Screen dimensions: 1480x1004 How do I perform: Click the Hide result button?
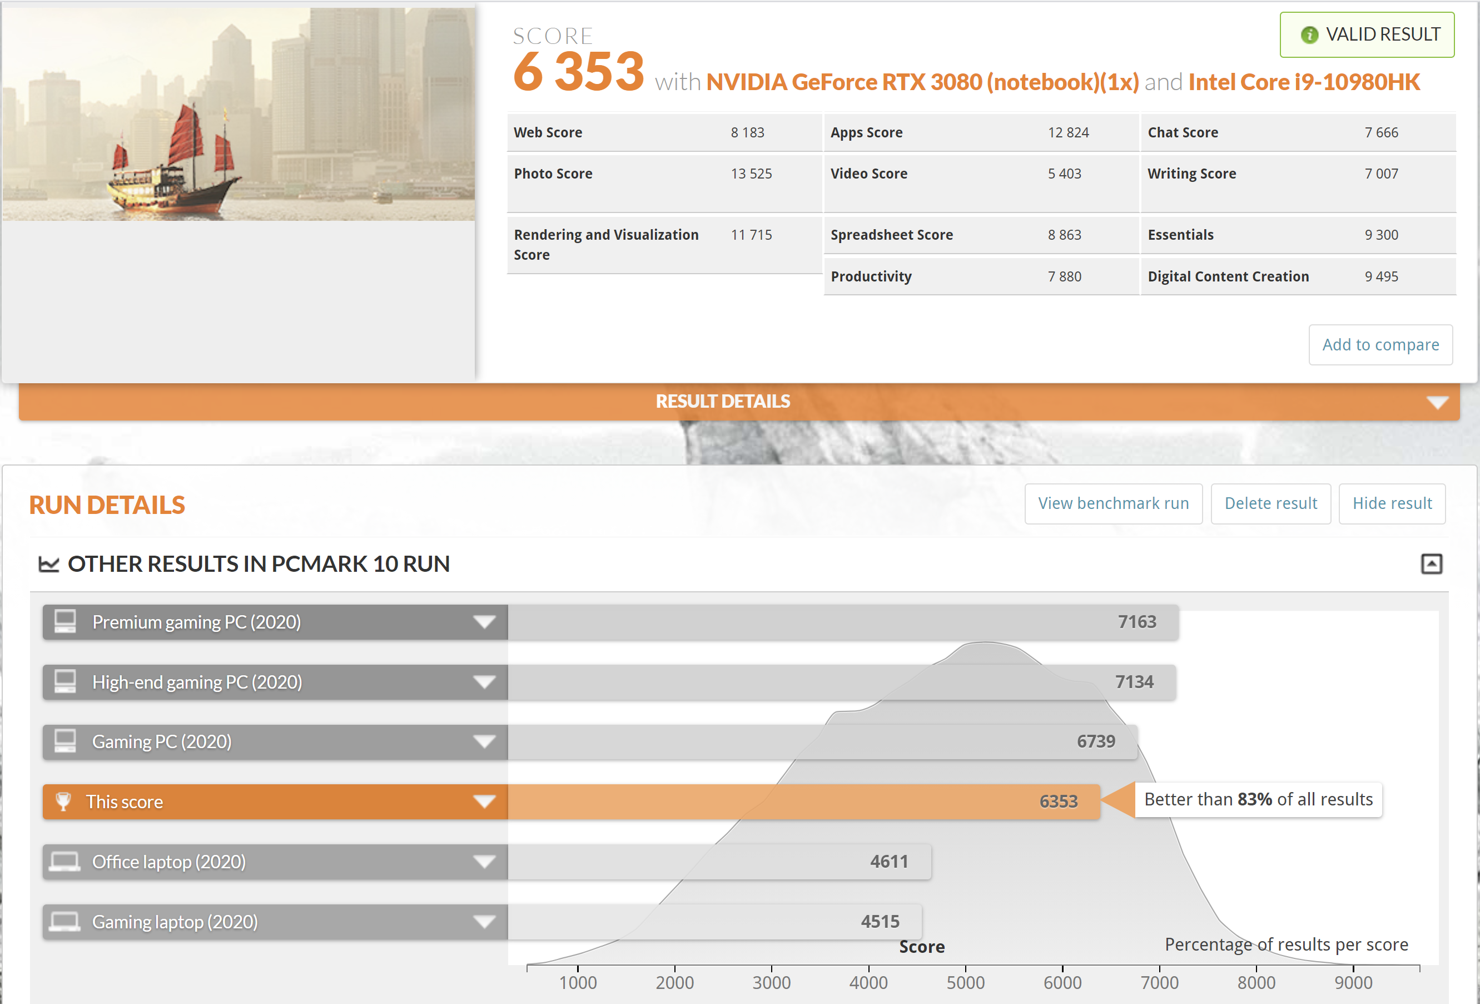pos(1392,503)
